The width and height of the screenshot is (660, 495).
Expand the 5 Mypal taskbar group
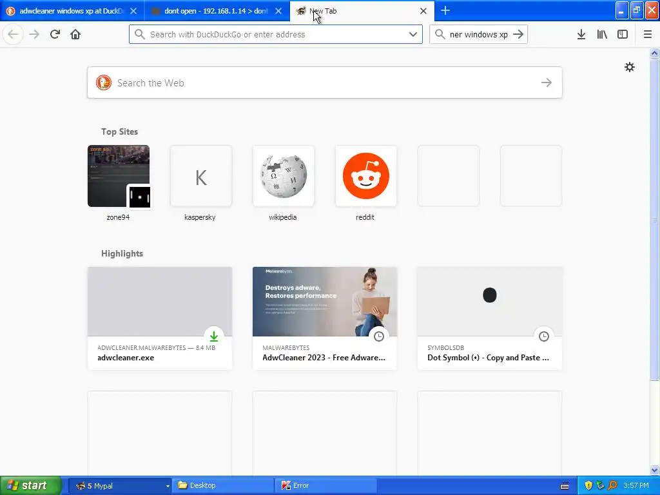[167, 486]
